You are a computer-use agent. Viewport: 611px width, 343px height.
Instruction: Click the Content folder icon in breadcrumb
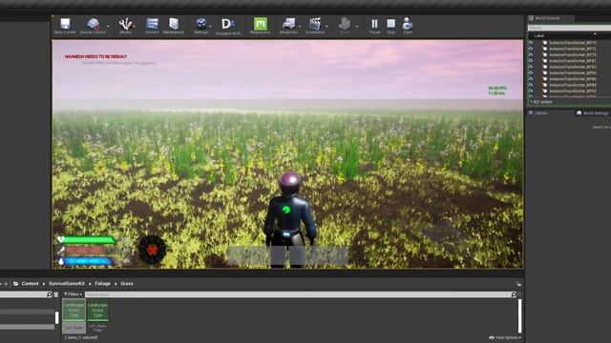click(x=16, y=284)
